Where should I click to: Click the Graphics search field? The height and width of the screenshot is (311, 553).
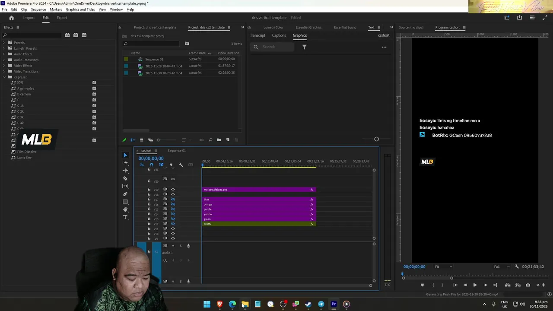coord(273,47)
